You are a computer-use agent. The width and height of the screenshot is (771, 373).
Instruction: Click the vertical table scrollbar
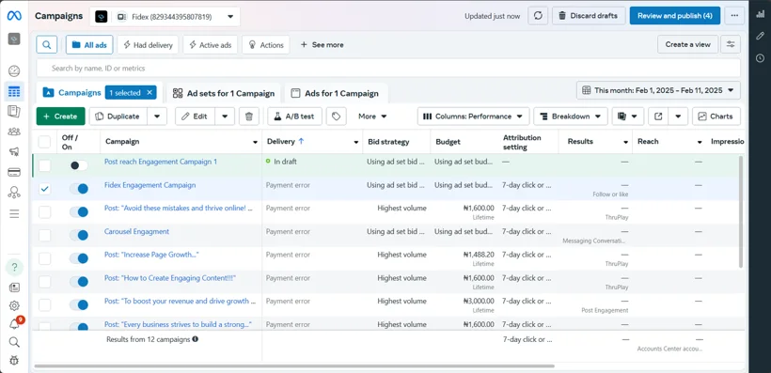tap(741, 211)
